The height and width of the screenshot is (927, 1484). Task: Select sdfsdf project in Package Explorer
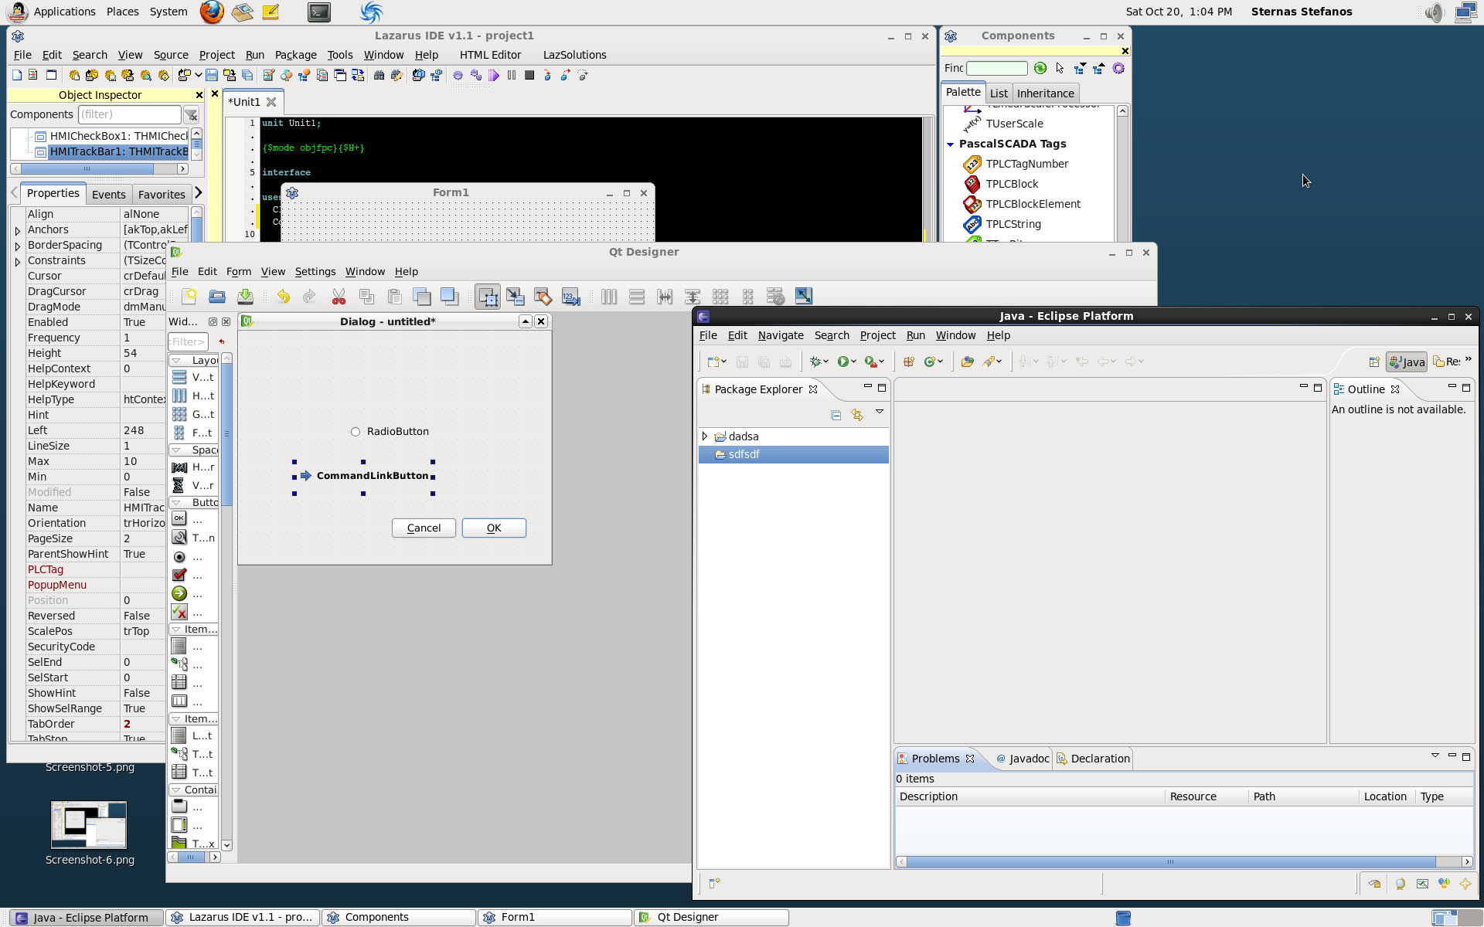tap(794, 455)
